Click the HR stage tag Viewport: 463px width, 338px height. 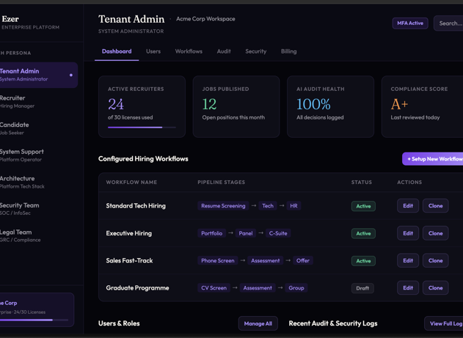click(x=294, y=206)
